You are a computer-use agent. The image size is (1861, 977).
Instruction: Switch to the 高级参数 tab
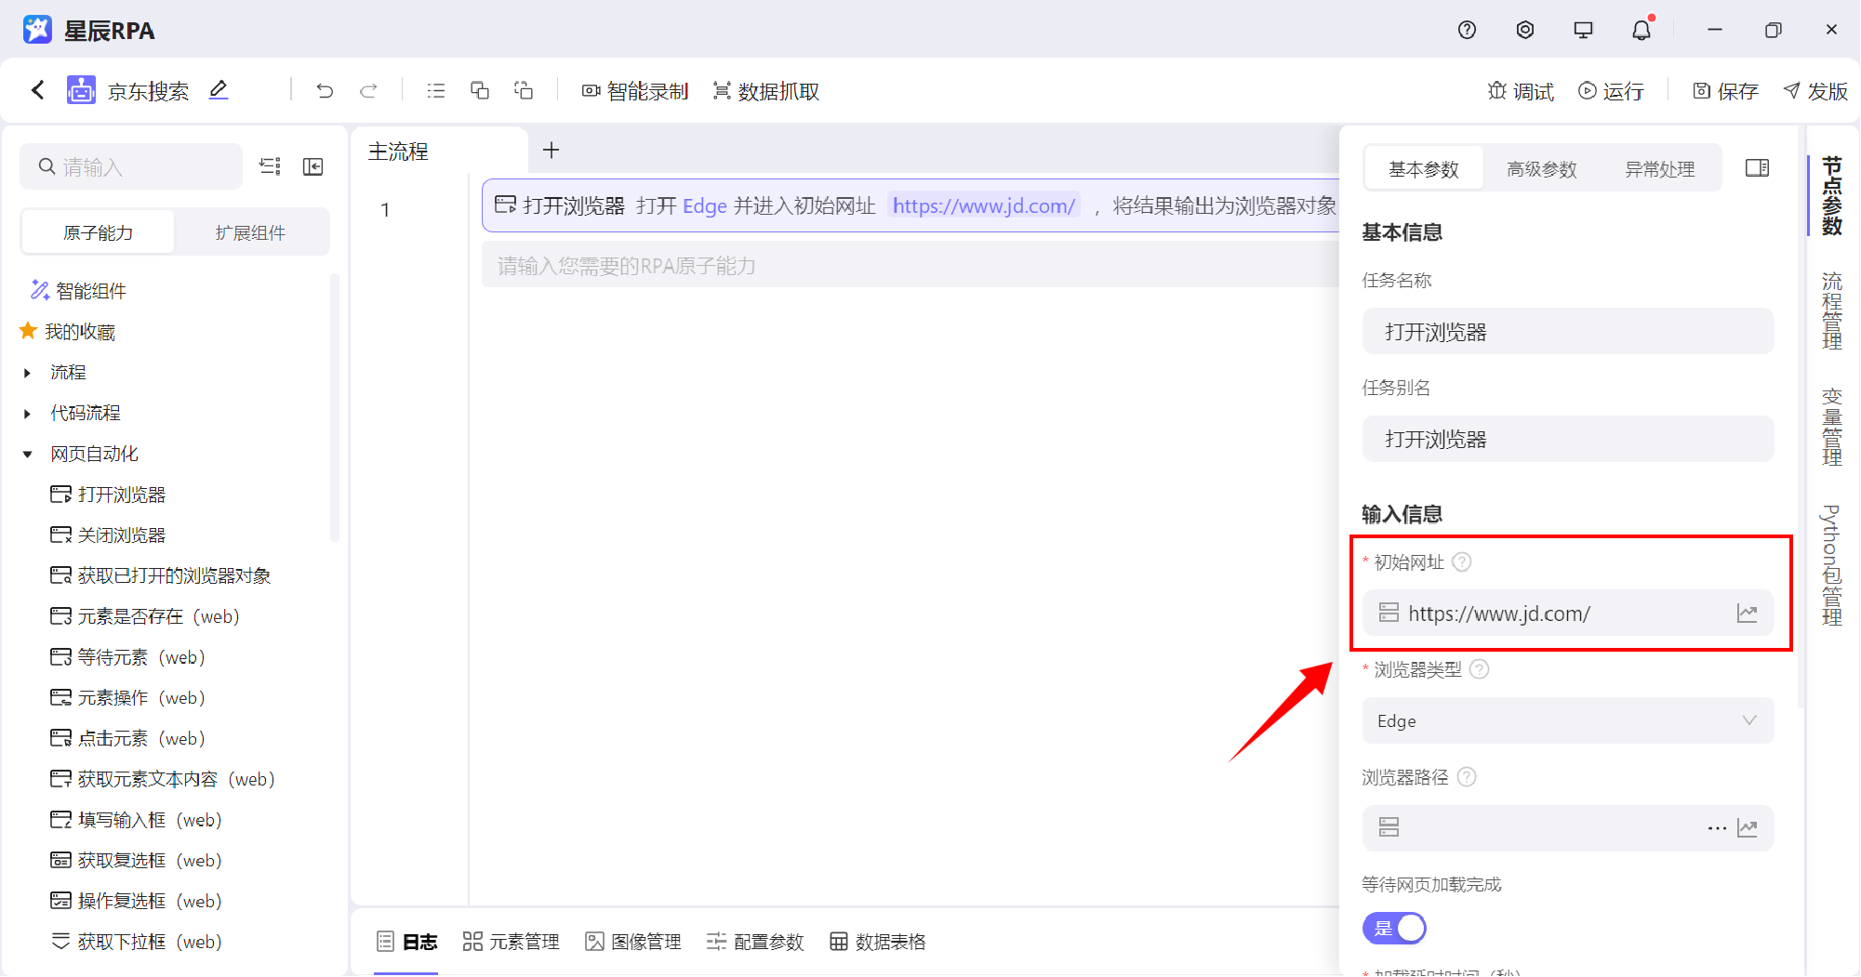pyautogui.click(x=1541, y=169)
